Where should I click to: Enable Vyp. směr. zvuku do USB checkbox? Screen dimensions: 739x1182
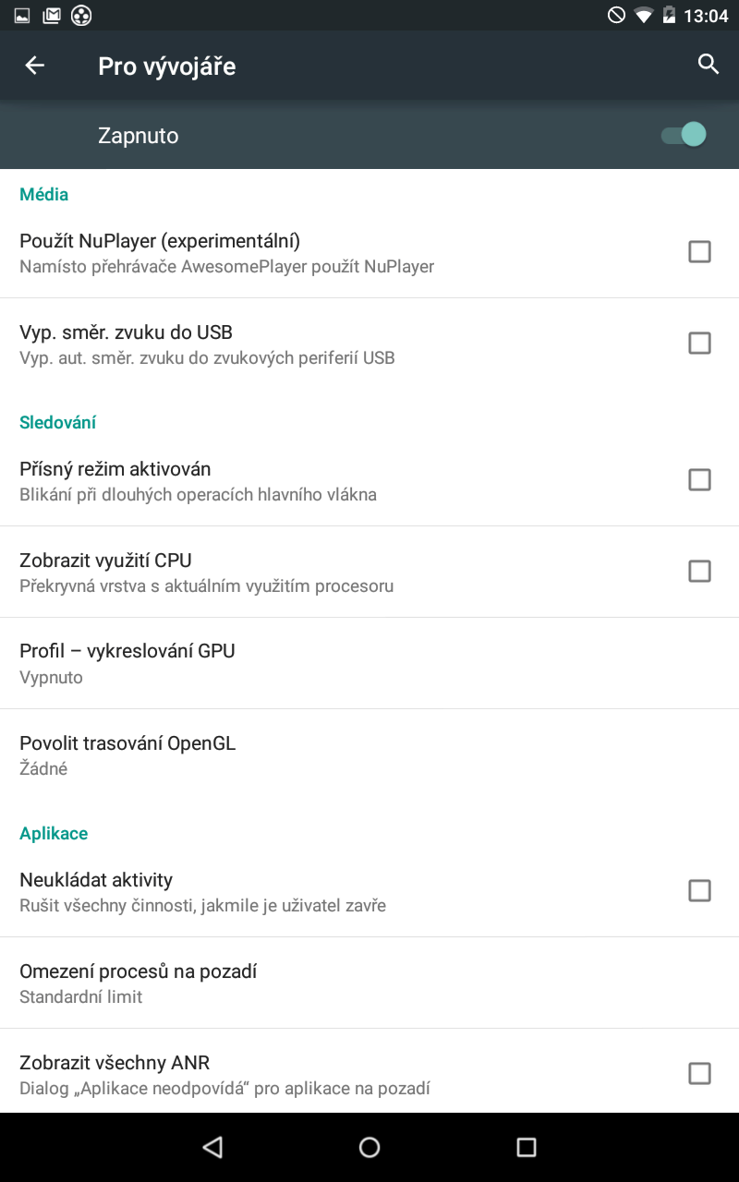click(700, 344)
